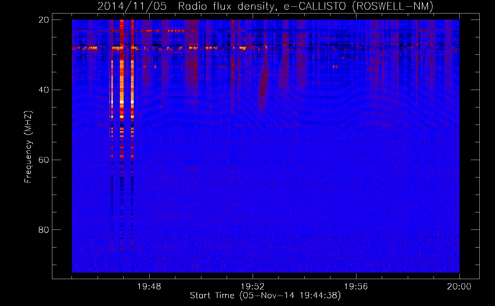Screen dimensions: 495x306
Task: Click the frequency tick label "20"
Action: coord(44,20)
